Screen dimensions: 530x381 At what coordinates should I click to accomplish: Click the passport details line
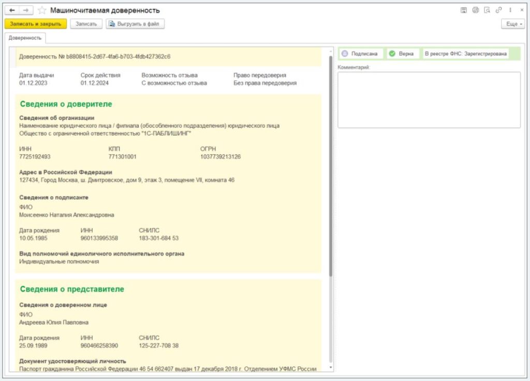tap(168, 369)
